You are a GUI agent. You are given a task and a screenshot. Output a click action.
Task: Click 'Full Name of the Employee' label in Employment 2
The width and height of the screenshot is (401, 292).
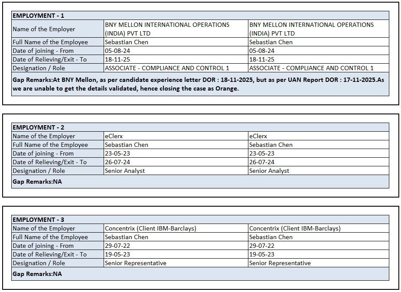[x=50, y=145]
